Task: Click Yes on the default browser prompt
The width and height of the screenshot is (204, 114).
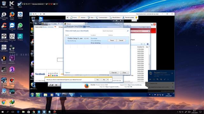Action: [97, 79]
